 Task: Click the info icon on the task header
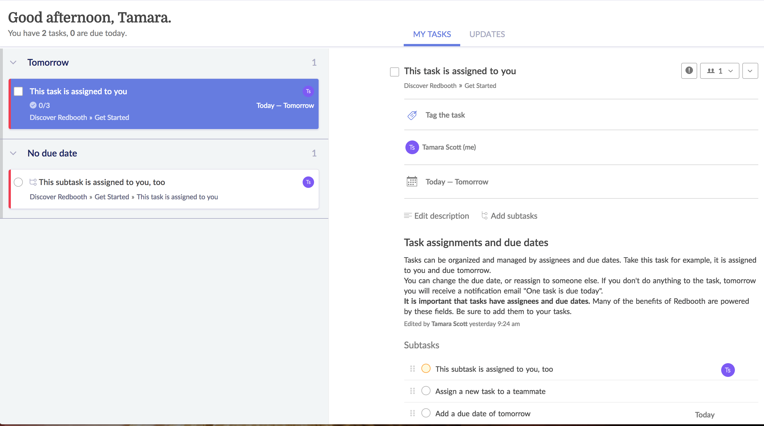[x=689, y=70]
